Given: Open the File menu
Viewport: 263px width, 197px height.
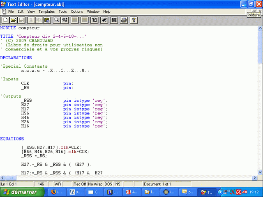Looking at the screenshot, I should click(11, 11).
